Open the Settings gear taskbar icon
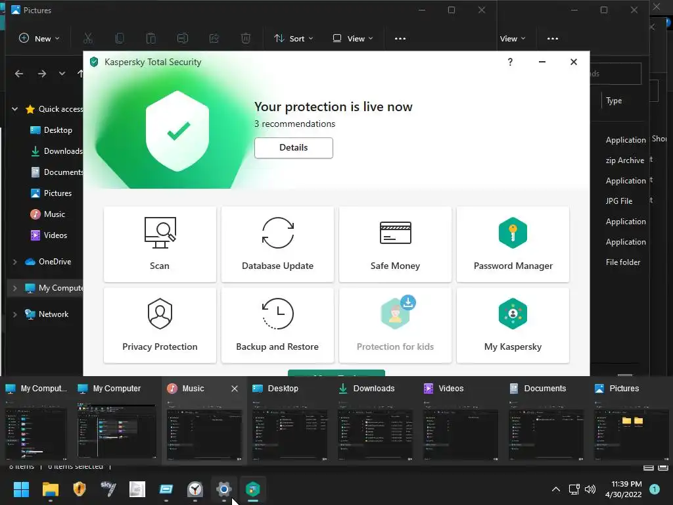Image resolution: width=673 pixels, height=505 pixels. pyautogui.click(x=223, y=489)
